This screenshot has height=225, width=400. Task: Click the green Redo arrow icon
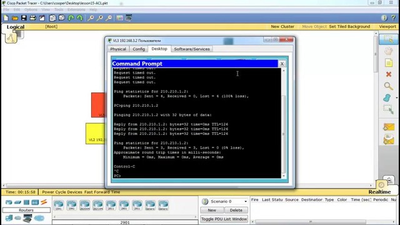(80, 18)
